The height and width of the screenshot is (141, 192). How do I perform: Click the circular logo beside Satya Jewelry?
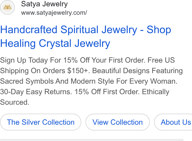point(7,7)
